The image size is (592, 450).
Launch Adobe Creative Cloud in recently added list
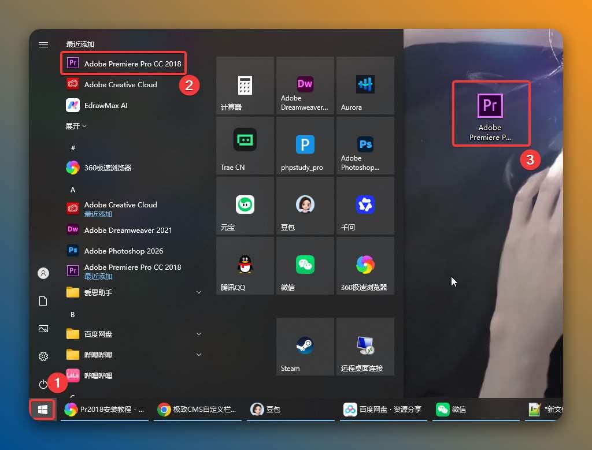tap(112, 84)
